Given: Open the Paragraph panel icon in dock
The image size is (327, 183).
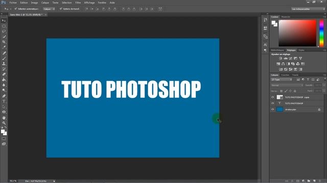Looking at the screenshot, I should click(x=265, y=50).
